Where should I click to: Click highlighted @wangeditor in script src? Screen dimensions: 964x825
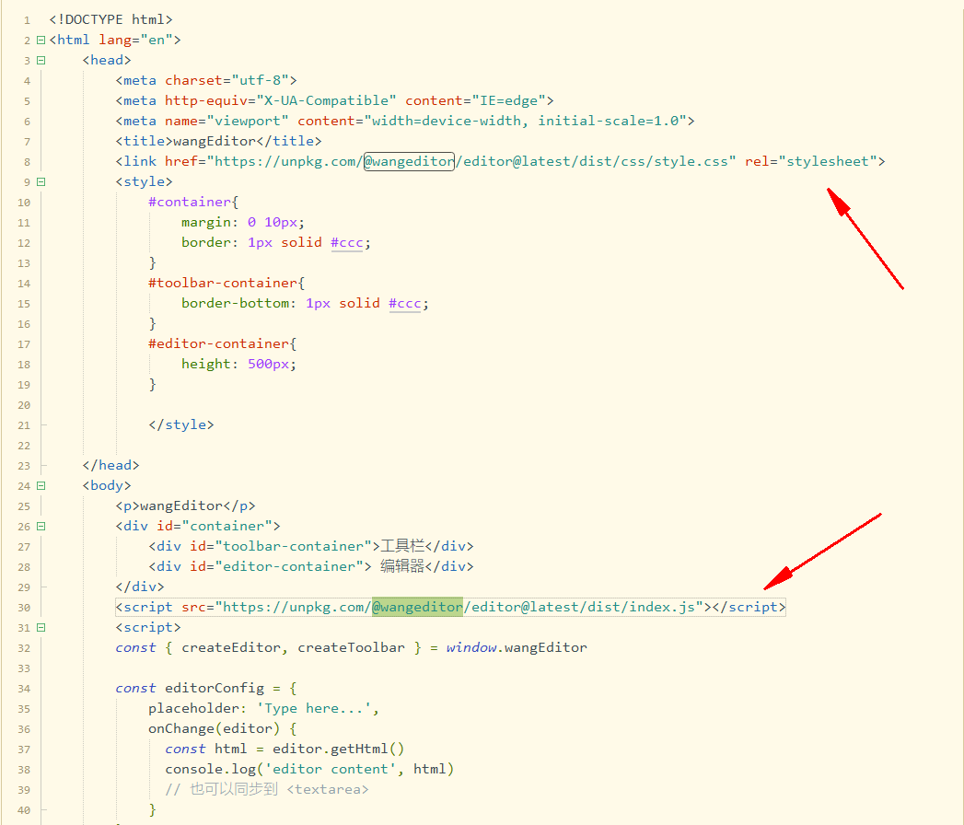417,608
